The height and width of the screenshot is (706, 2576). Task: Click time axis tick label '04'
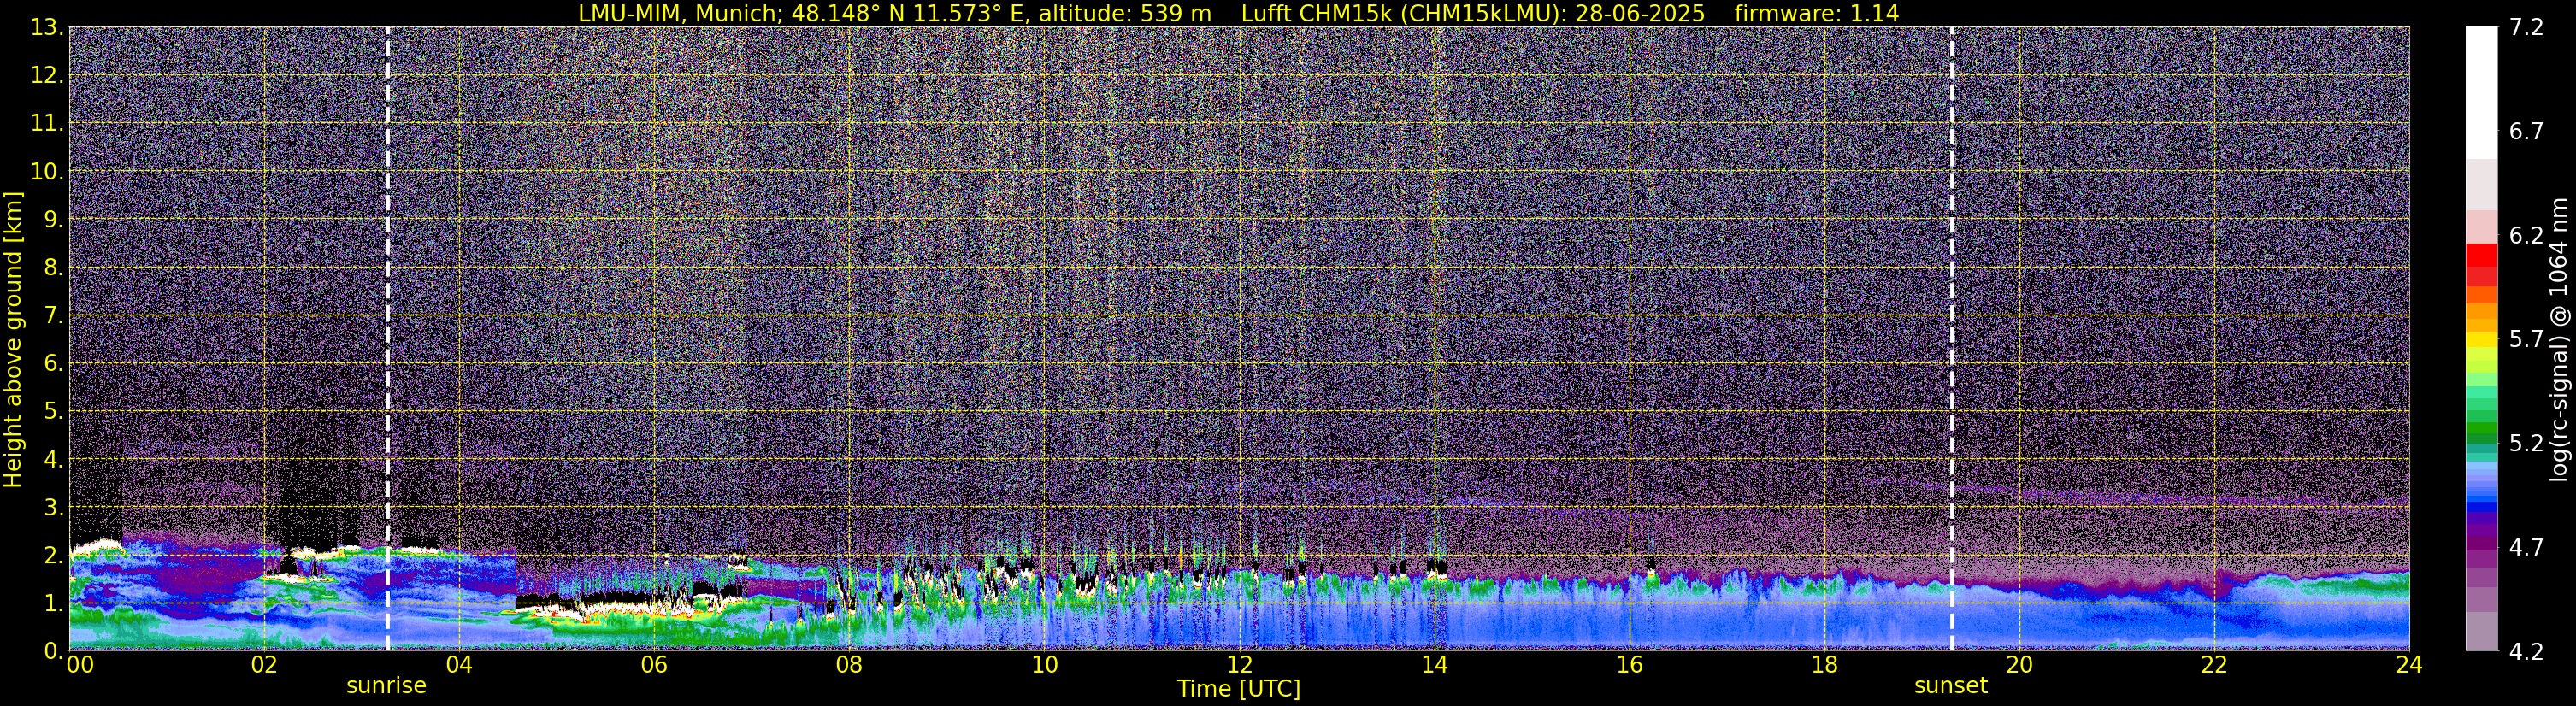(x=459, y=665)
